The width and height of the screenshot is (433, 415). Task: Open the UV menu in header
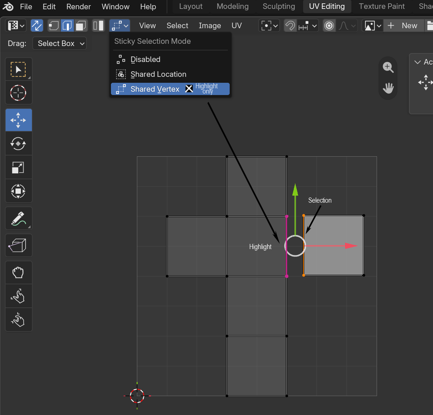click(237, 26)
